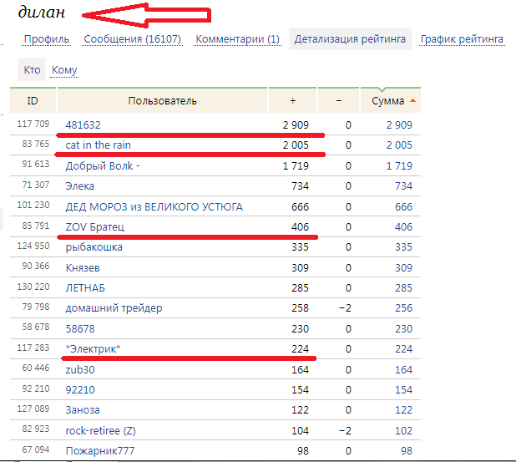Open user rock-retiree (Z) link
The width and height of the screenshot is (516, 462).
tap(101, 431)
